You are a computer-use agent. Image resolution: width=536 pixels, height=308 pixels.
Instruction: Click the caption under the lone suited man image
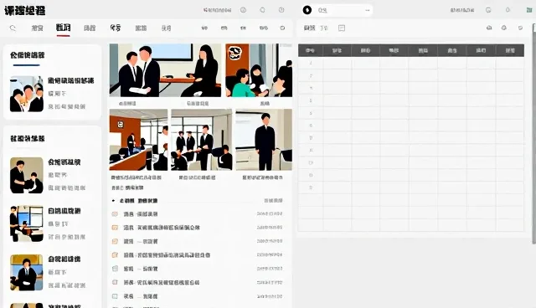[x=262, y=177]
